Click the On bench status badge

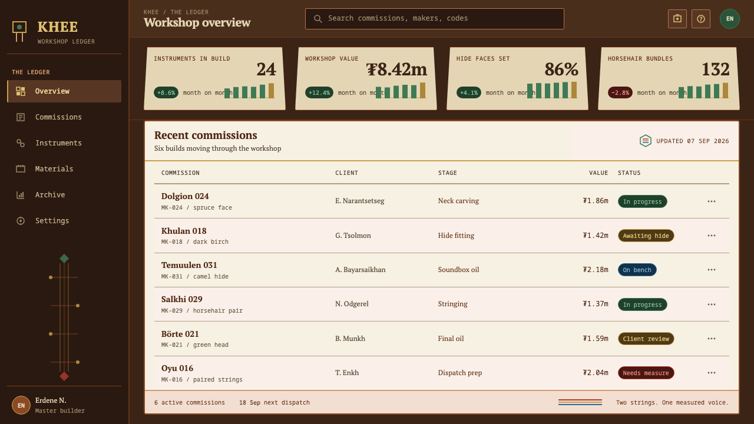(637, 270)
